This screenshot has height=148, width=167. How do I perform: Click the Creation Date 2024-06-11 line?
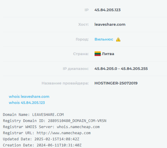pyautogui.click(x=42, y=145)
